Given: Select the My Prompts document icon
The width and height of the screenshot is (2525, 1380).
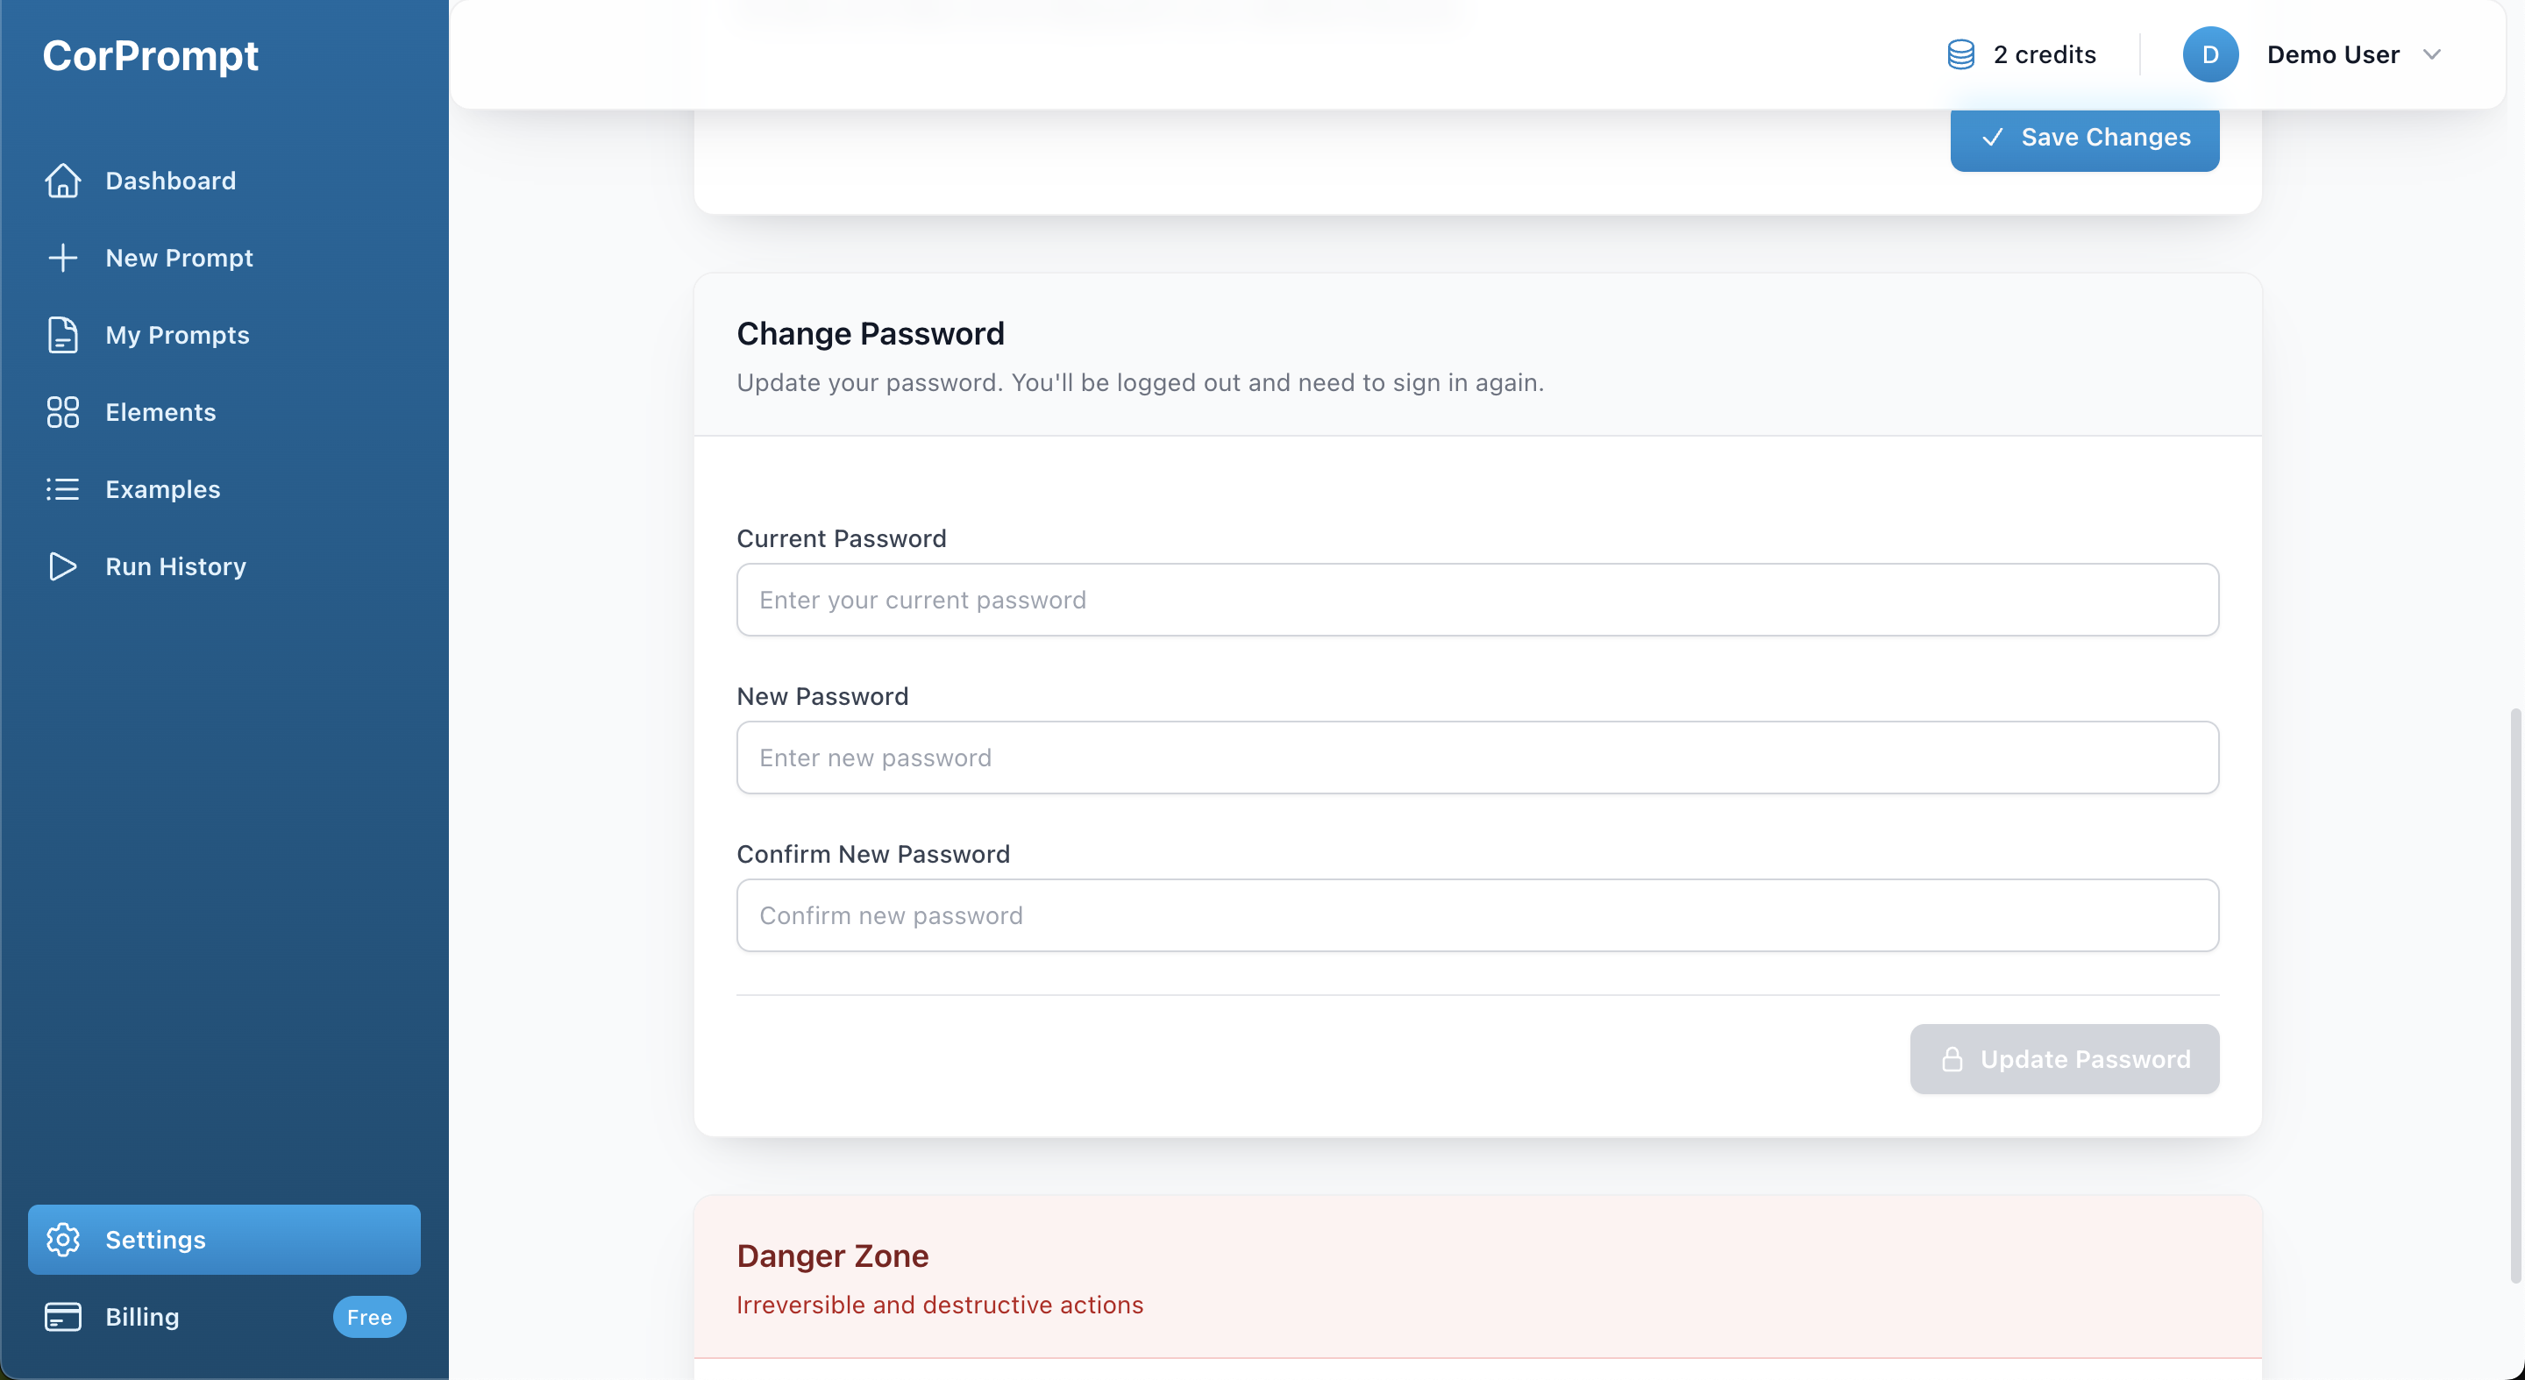Looking at the screenshot, I should point(63,335).
